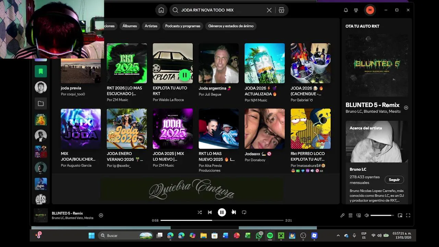The image size is (439, 247).
Task: Open Spotify icon in taskbar
Action: click(270, 236)
